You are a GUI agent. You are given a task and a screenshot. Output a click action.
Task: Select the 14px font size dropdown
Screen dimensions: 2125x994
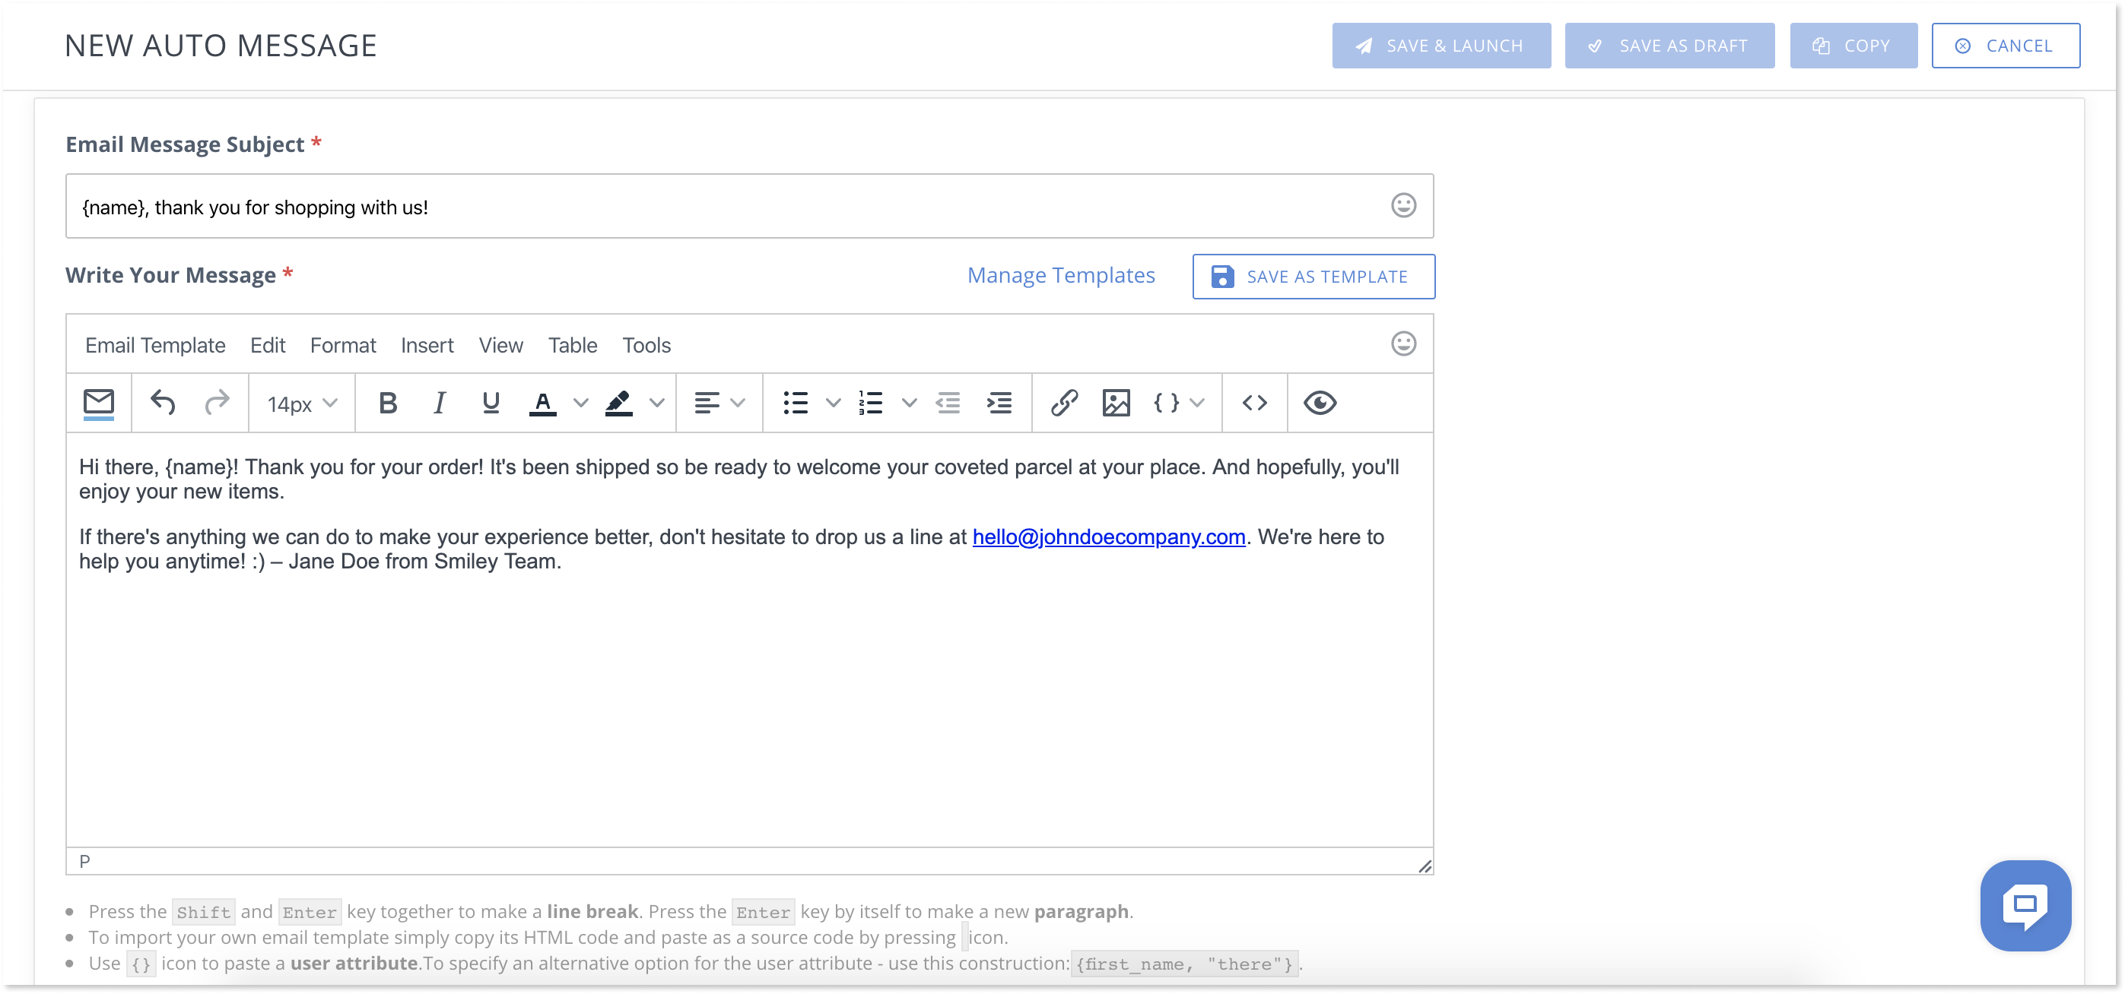point(300,402)
